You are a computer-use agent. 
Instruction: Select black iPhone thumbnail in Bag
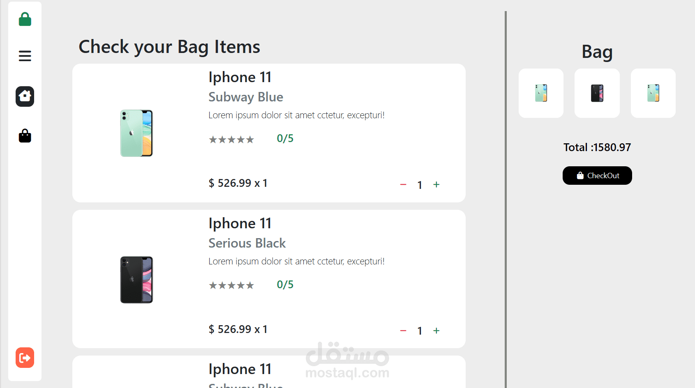click(597, 93)
